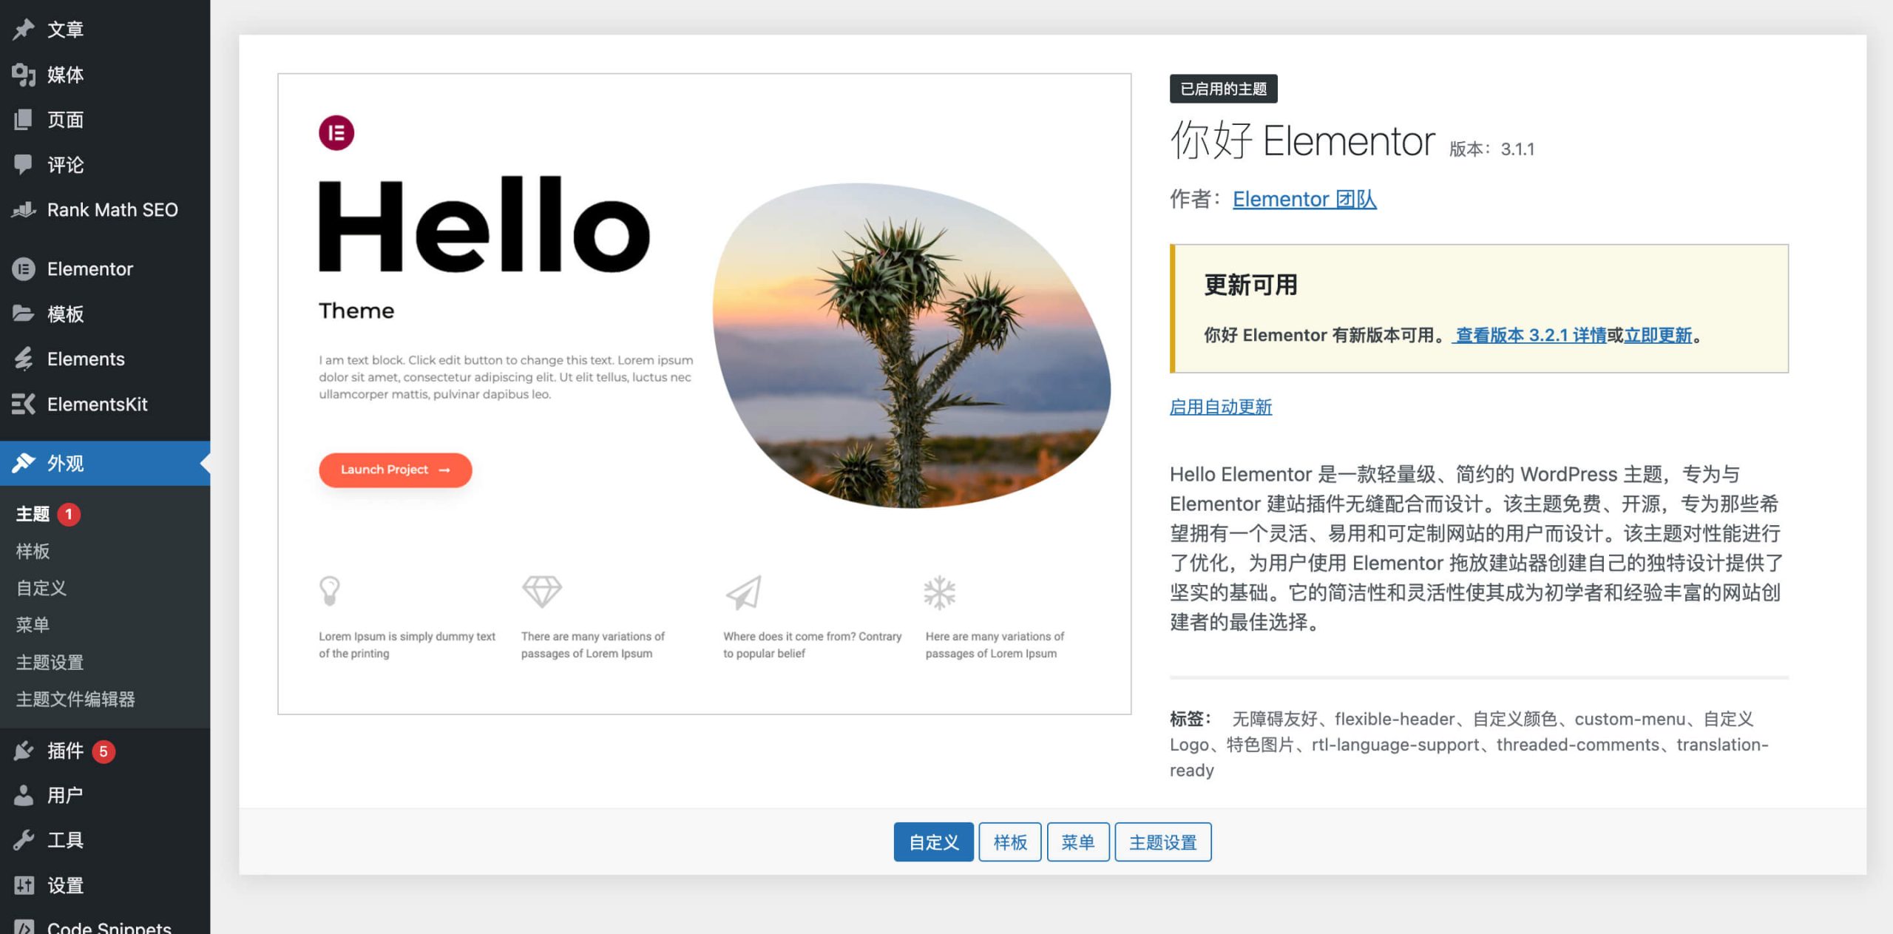This screenshot has width=1893, height=934.
Task: Click the plug icon beside 插件
Action: [23, 751]
